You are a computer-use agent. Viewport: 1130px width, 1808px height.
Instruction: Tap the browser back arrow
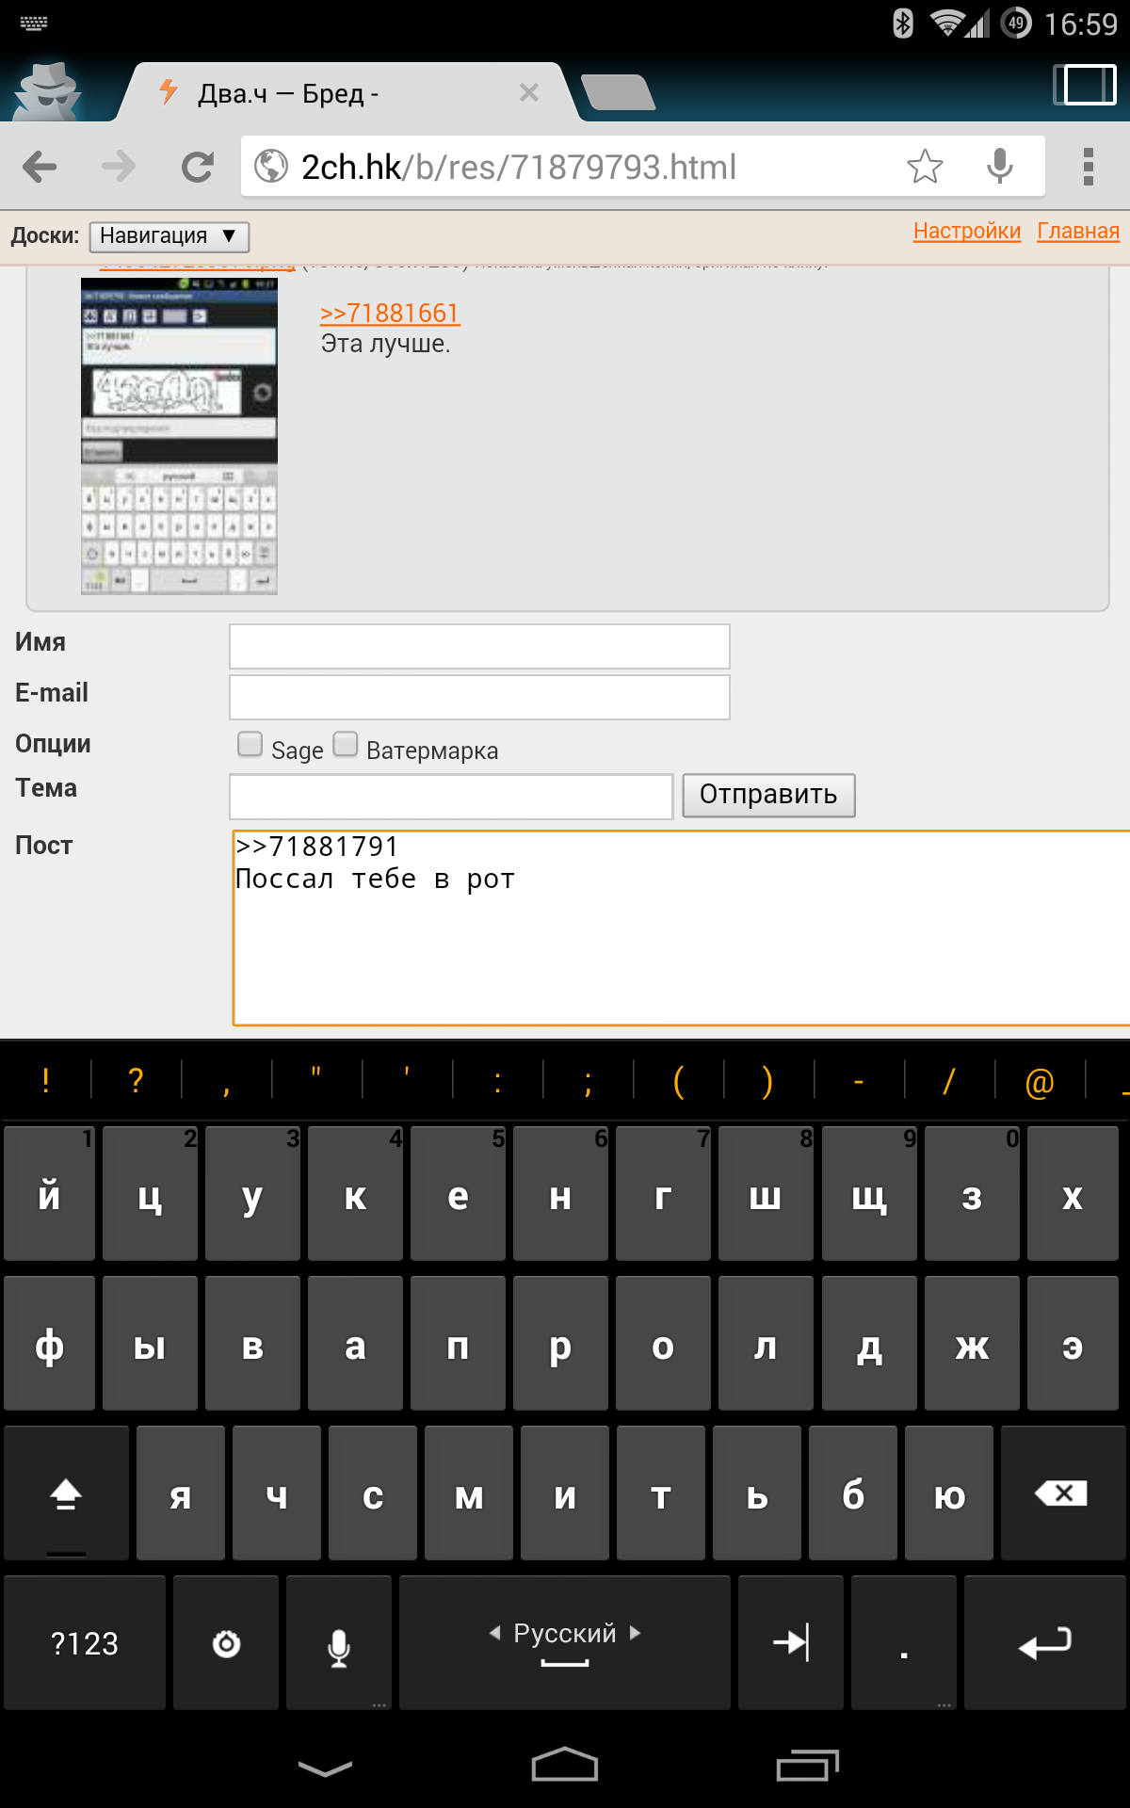(x=40, y=167)
